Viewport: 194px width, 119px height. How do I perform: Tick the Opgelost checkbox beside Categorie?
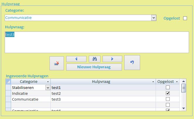coord(185,18)
